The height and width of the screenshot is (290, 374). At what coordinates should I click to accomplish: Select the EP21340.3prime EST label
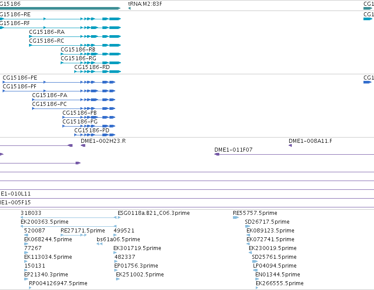coord(46,275)
